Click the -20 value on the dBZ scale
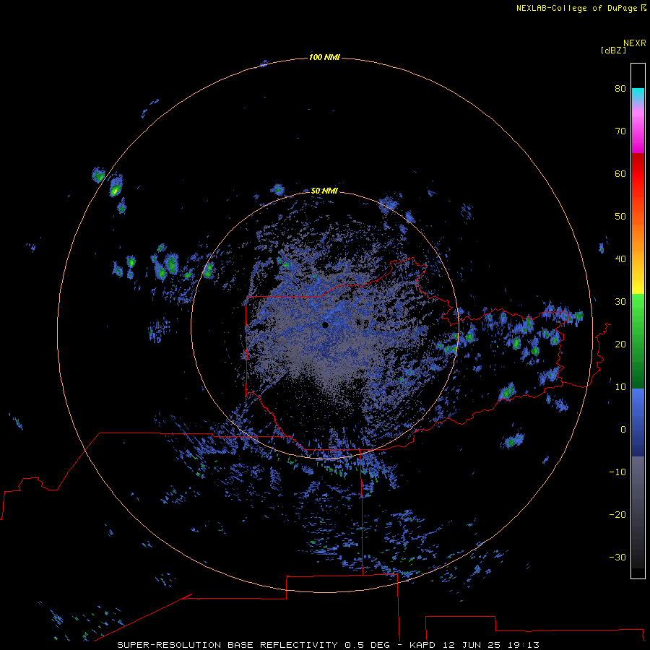This screenshot has width=650, height=650. click(617, 515)
